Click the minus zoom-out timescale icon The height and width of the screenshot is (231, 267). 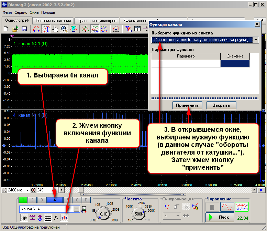[4, 190]
